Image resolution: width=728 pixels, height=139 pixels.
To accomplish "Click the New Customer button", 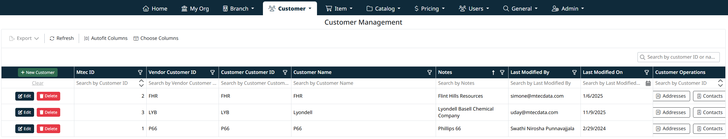I will [x=38, y=72].
